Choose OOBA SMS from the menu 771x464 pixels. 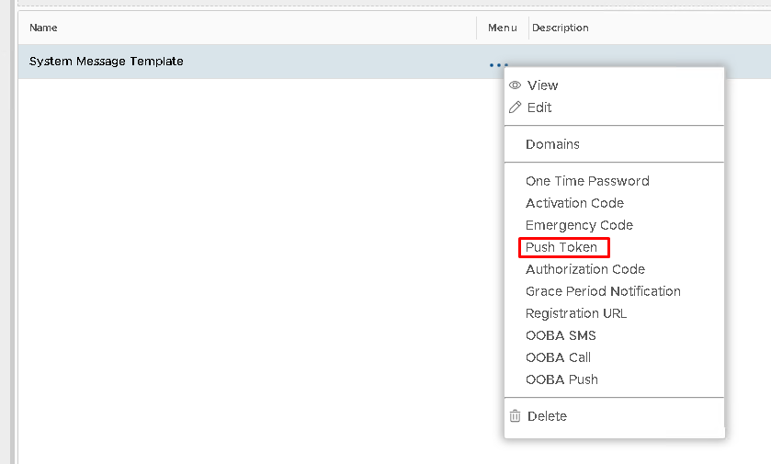click(561, 335)
